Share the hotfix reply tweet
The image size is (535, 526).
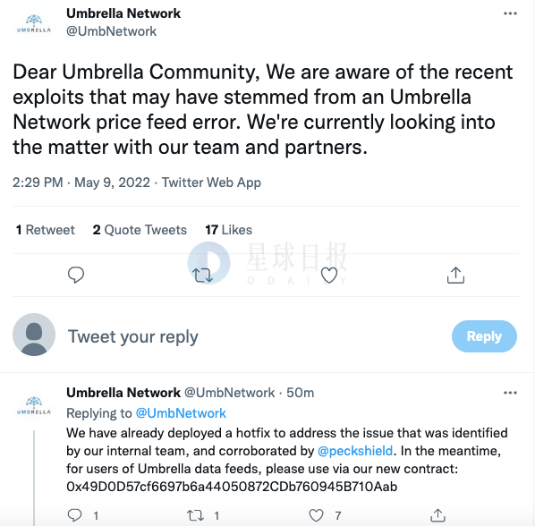pos(437,515)
